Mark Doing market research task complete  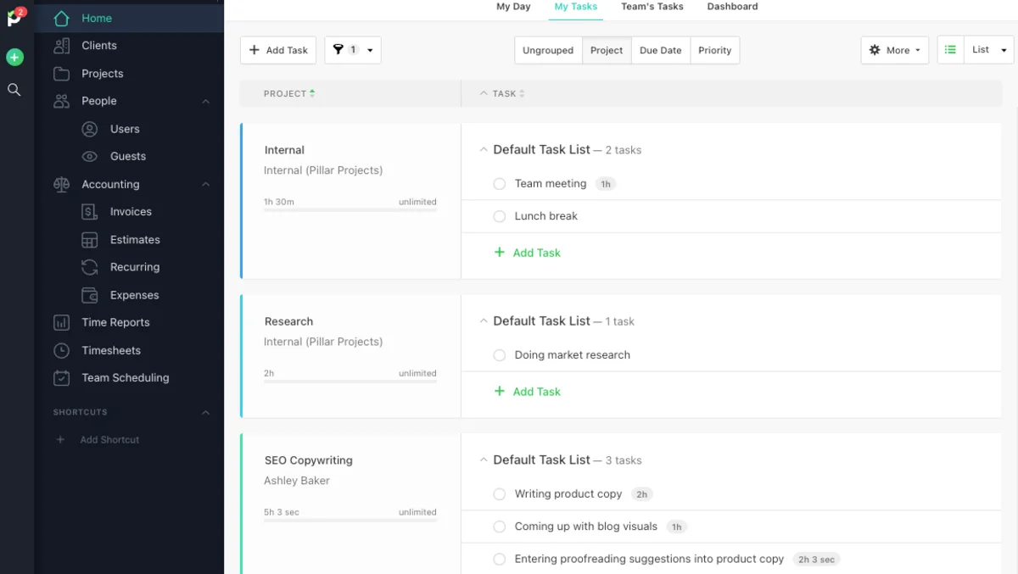point(500,355)
